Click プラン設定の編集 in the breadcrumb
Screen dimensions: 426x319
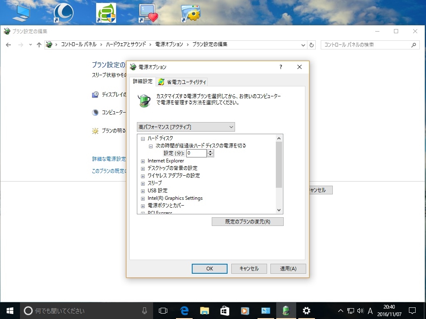pos(210,44)
